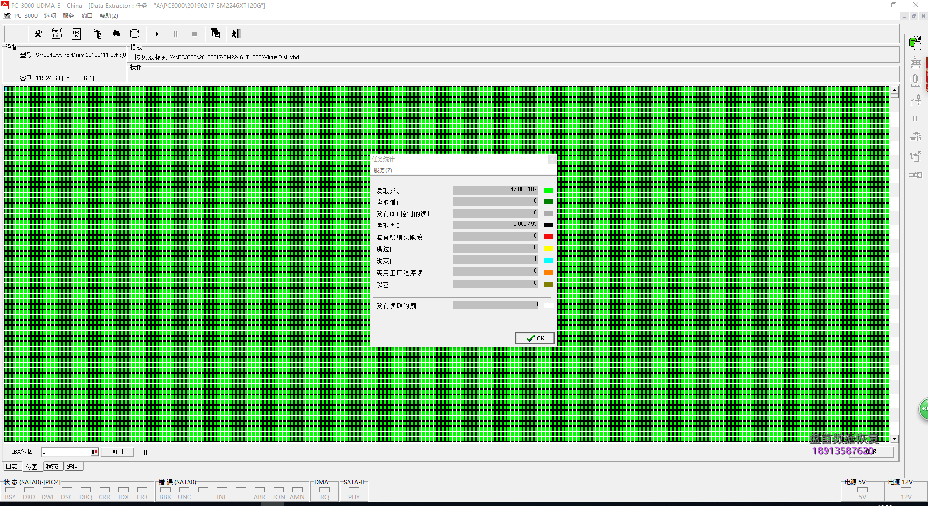This screenshot has width=928, height=506.
Task: Click the 3 063 493 value bar
Action: point(495,225)
